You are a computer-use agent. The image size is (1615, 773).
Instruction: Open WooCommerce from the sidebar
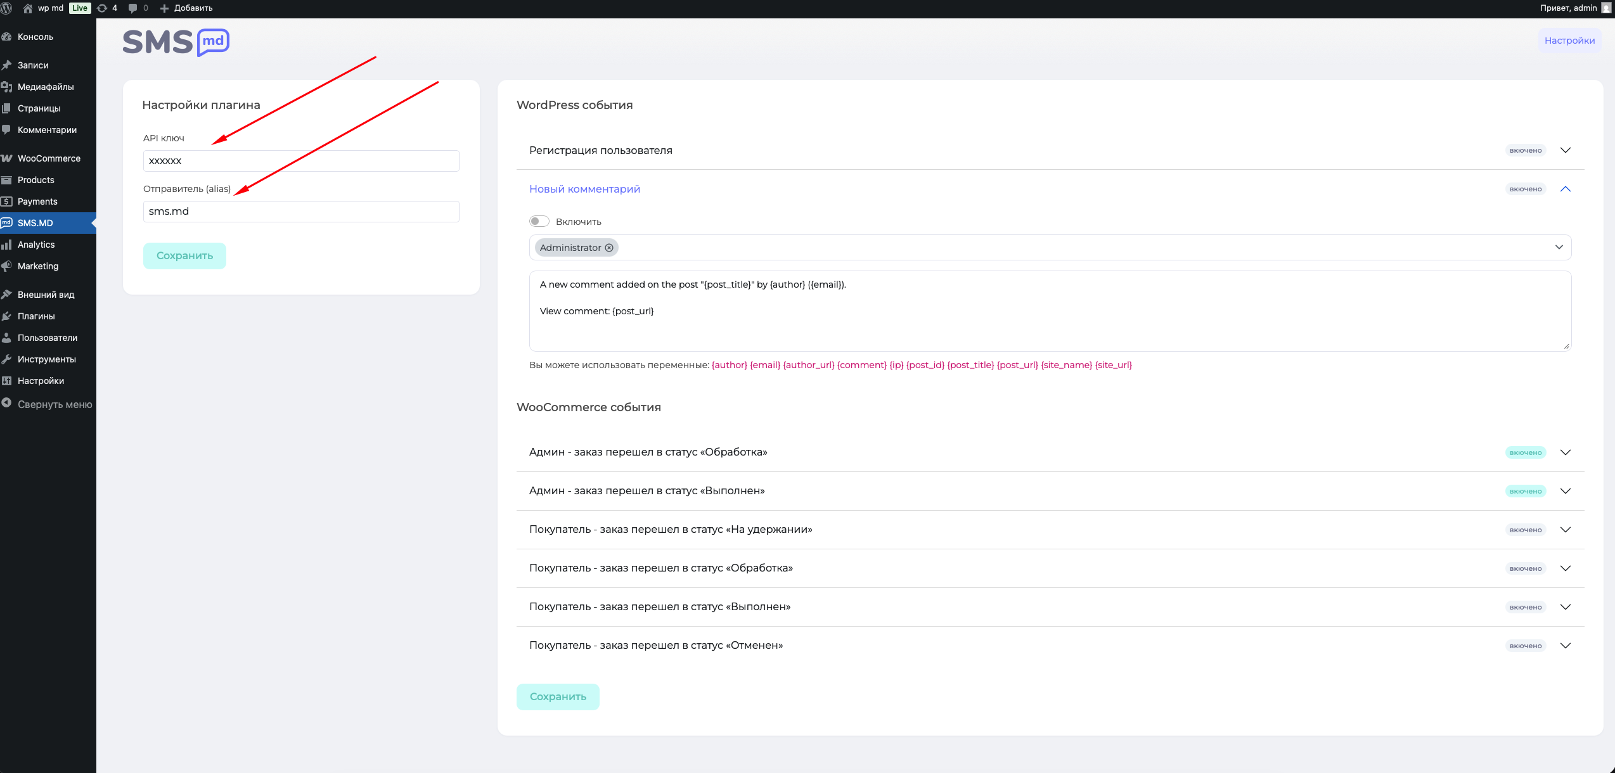[x=49, y=158]
